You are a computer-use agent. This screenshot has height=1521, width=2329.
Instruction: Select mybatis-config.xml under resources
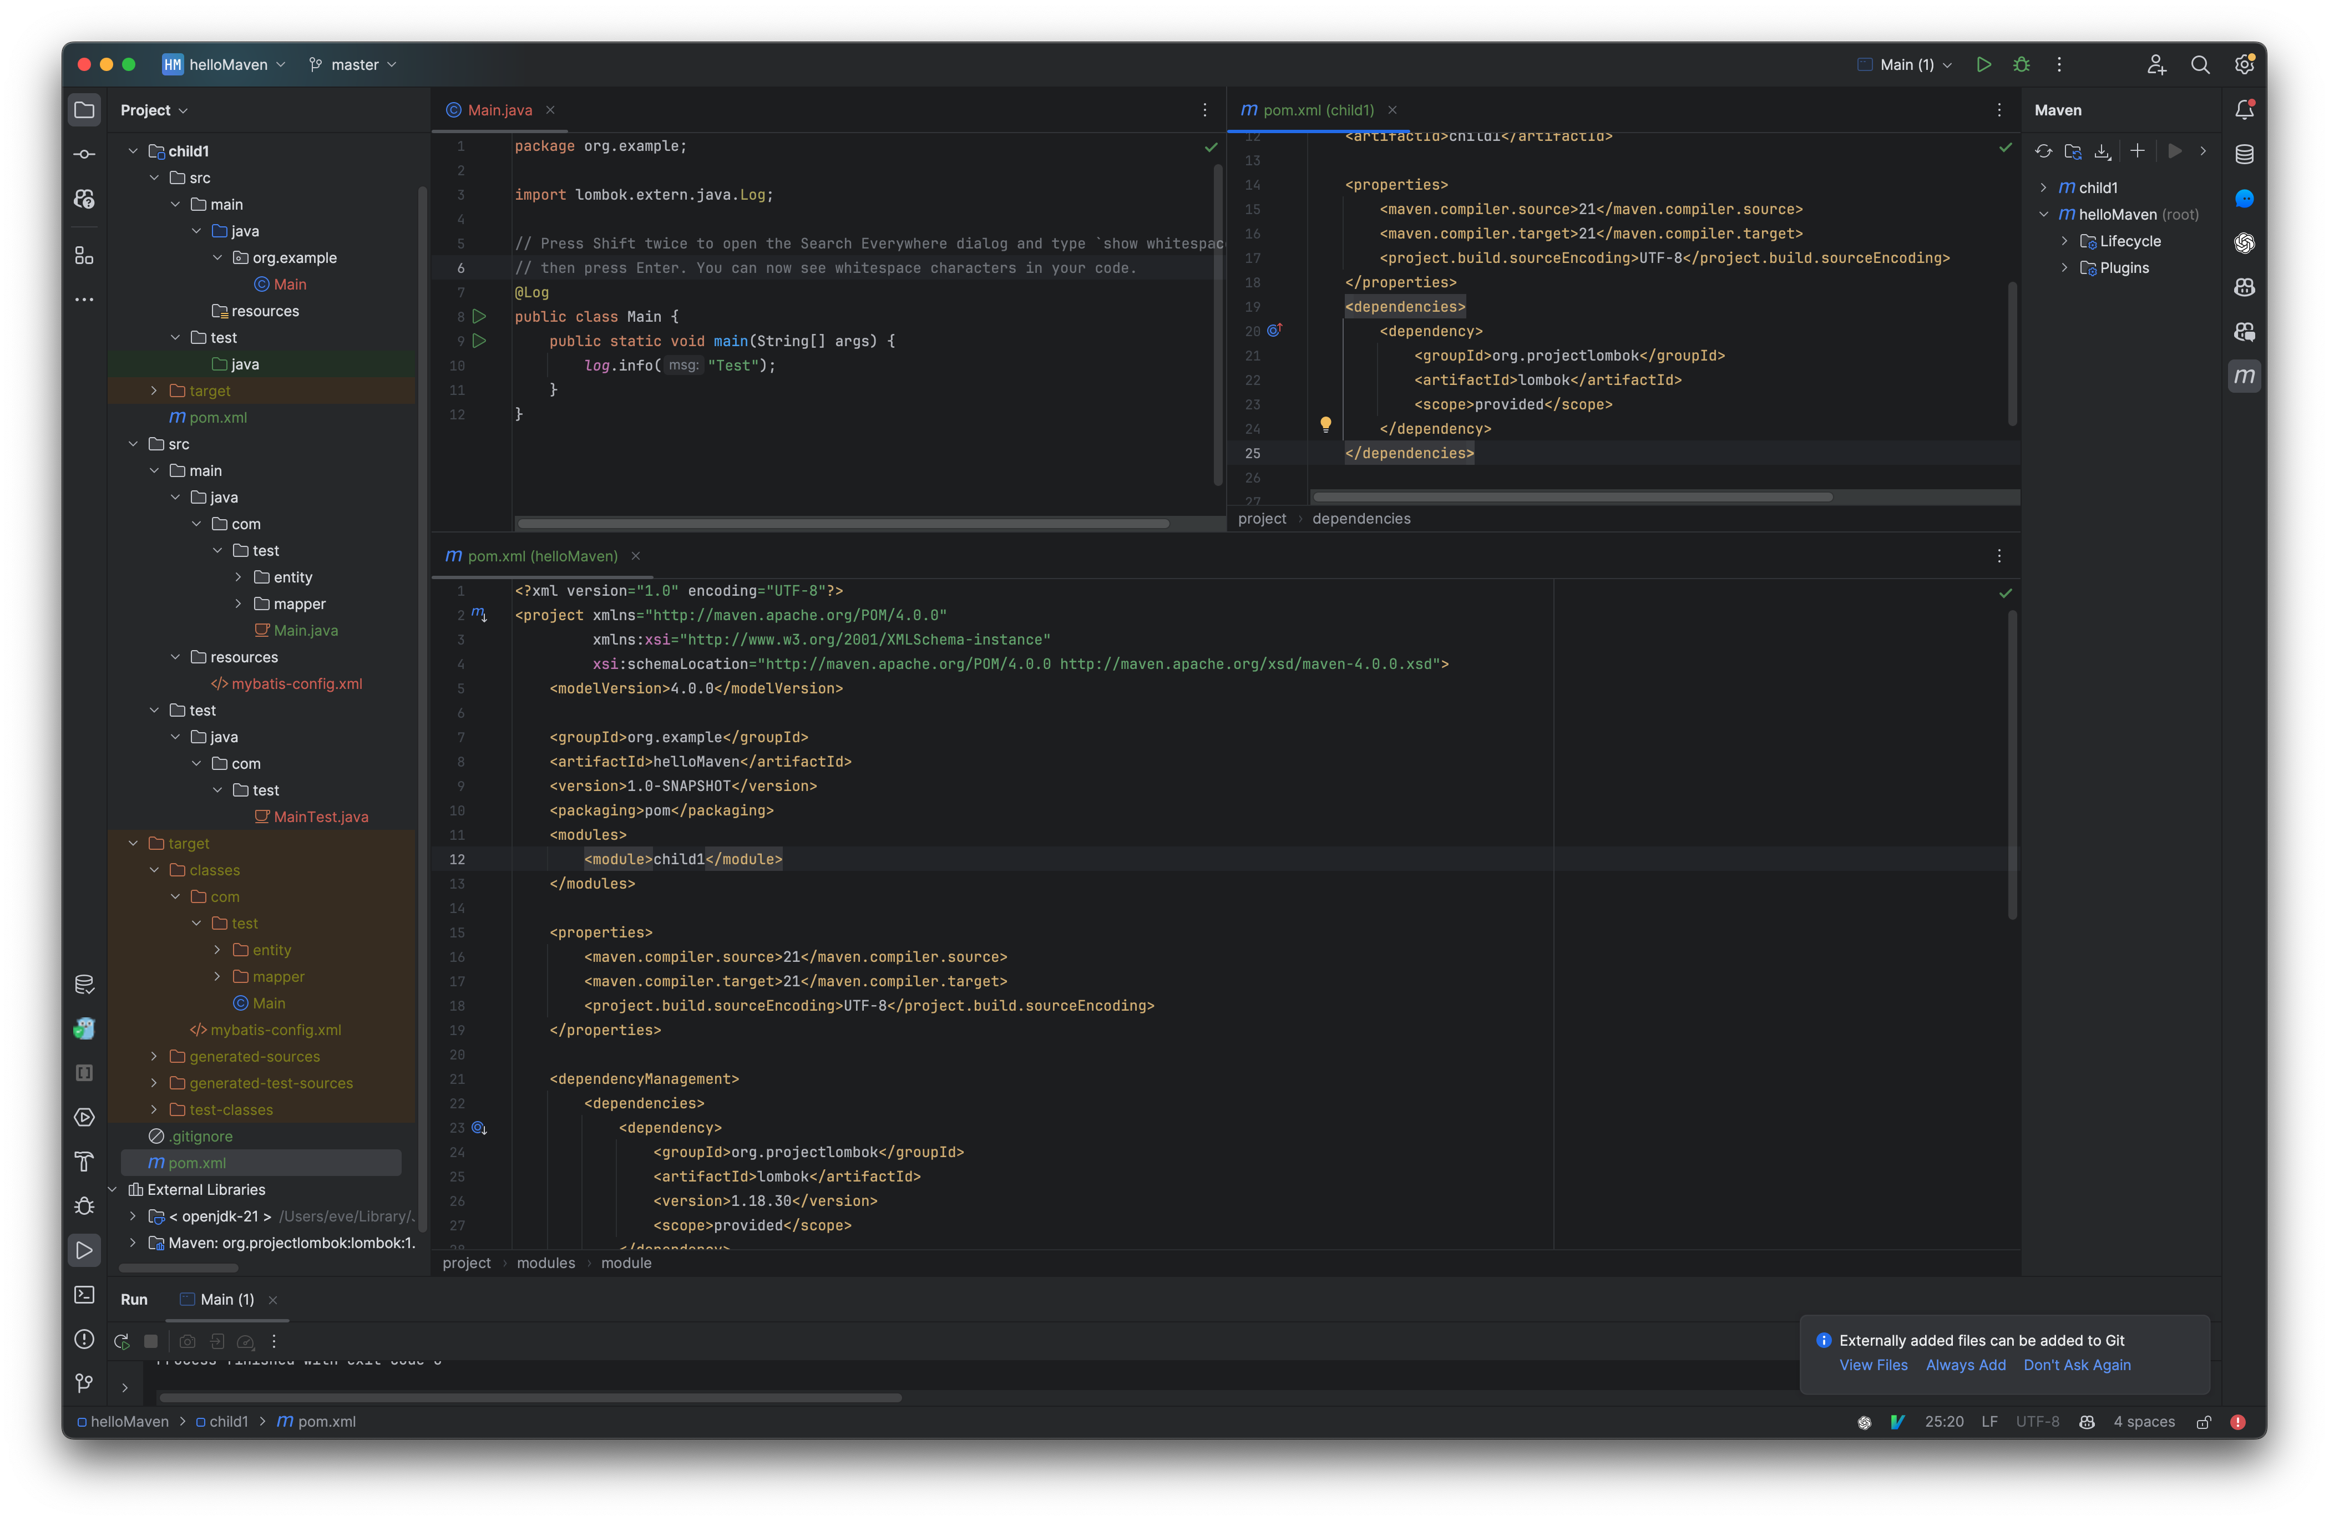click(287, 684)
